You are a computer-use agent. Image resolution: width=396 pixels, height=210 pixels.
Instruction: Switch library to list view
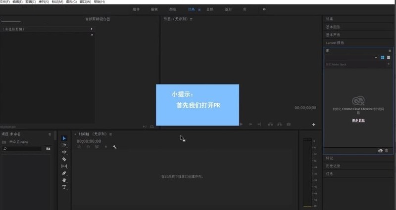389,57
